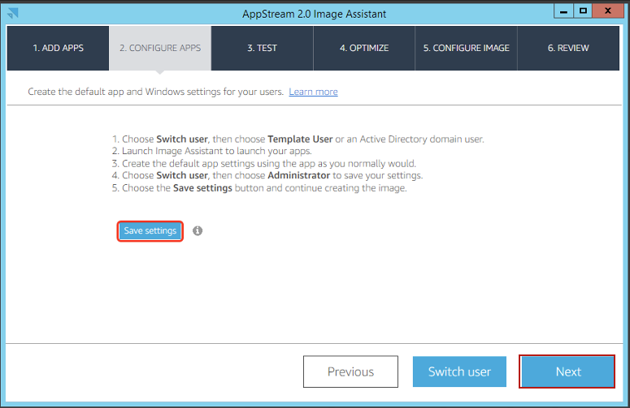The height and width of the screenshot is (408, 630).
Task: Open the 1. ADD APPS tab
Action: point(58,48)
